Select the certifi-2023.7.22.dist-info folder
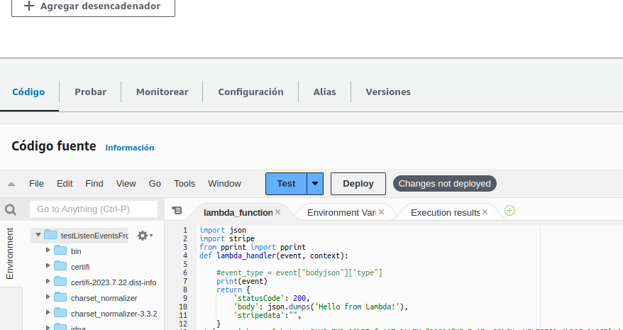 (114, 282)
